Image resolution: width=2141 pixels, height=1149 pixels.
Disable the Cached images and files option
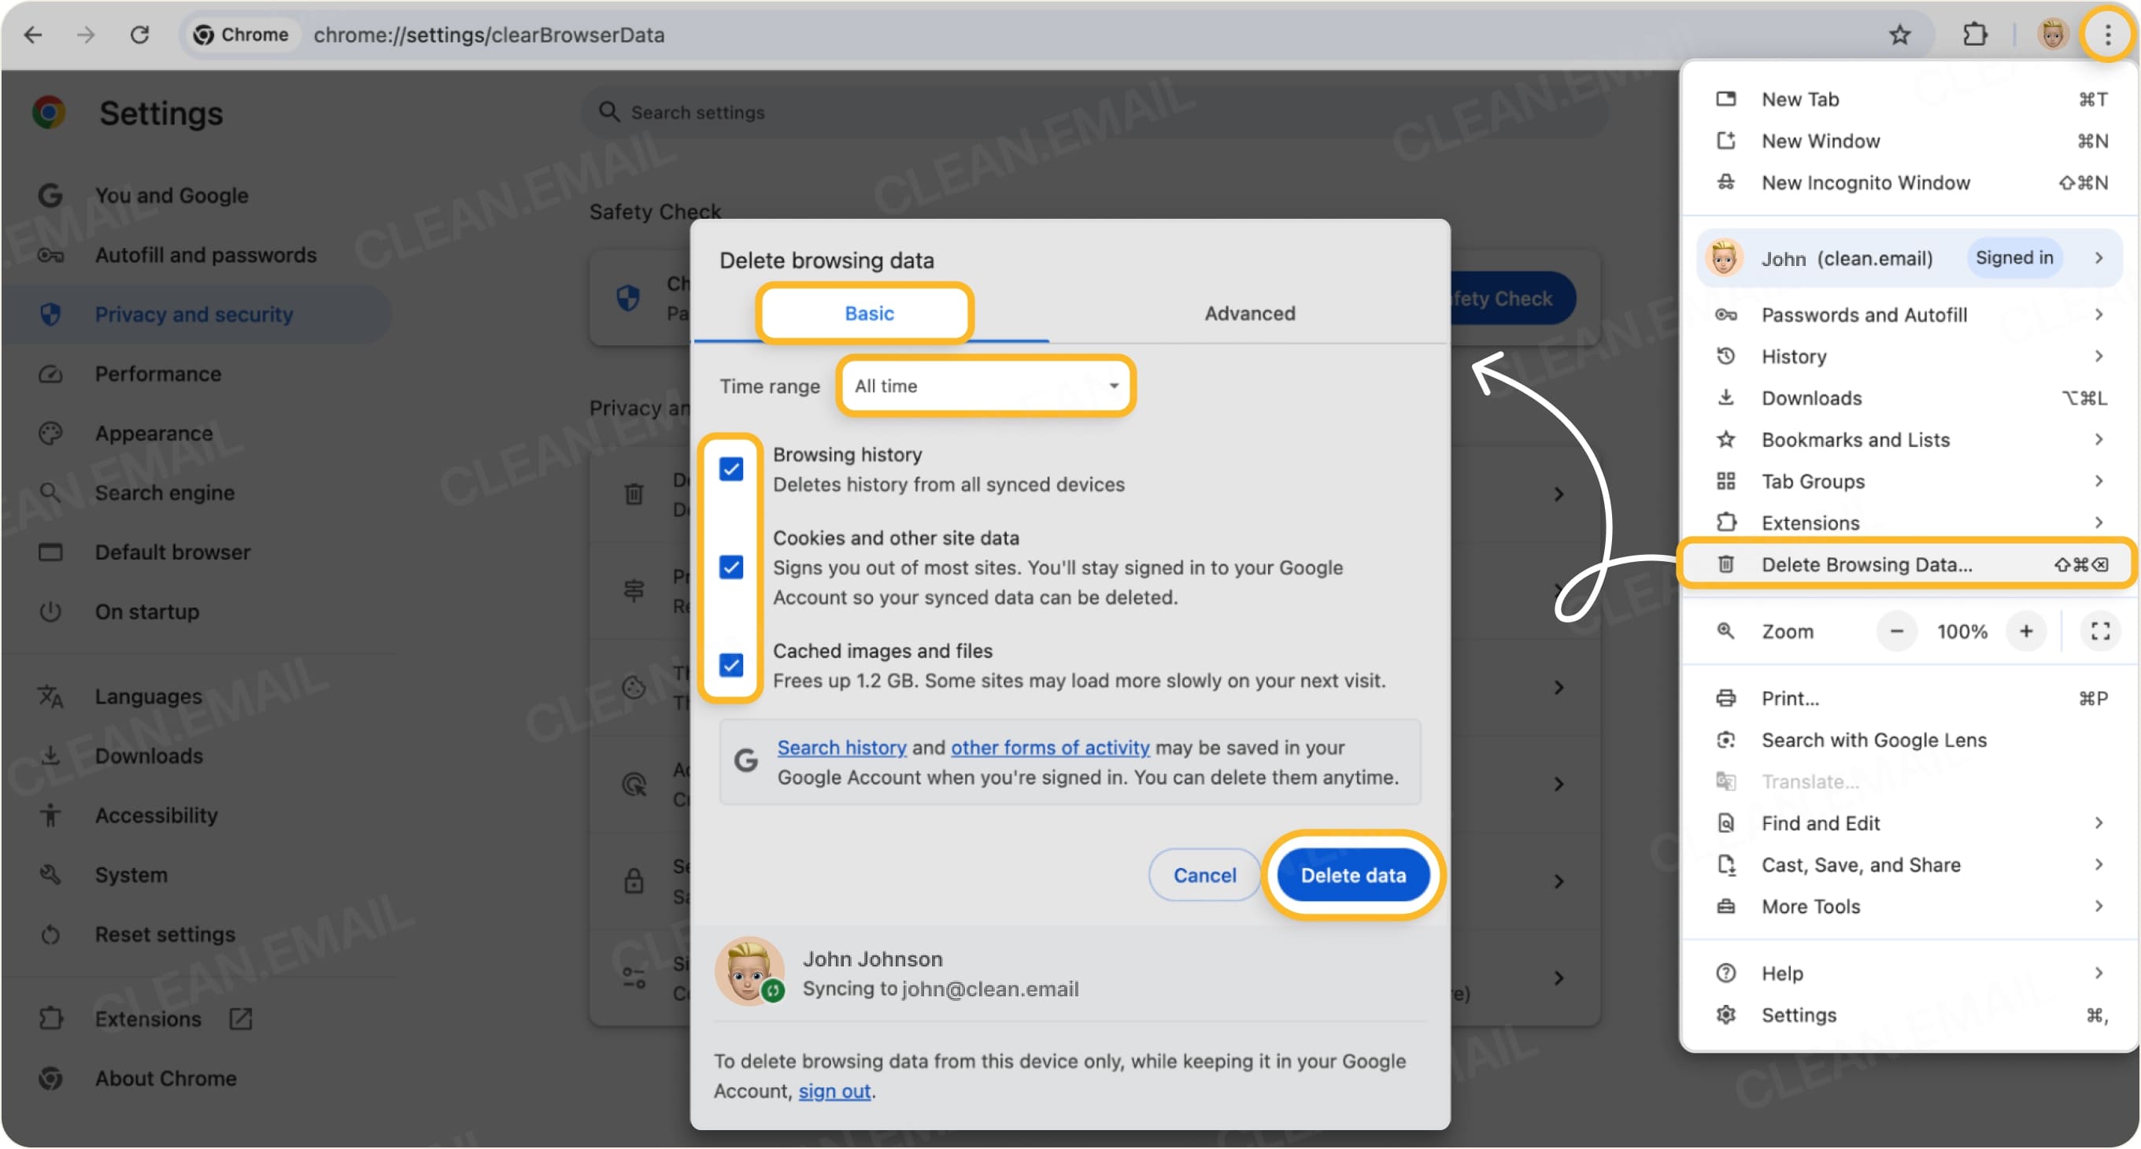[730, 667]
